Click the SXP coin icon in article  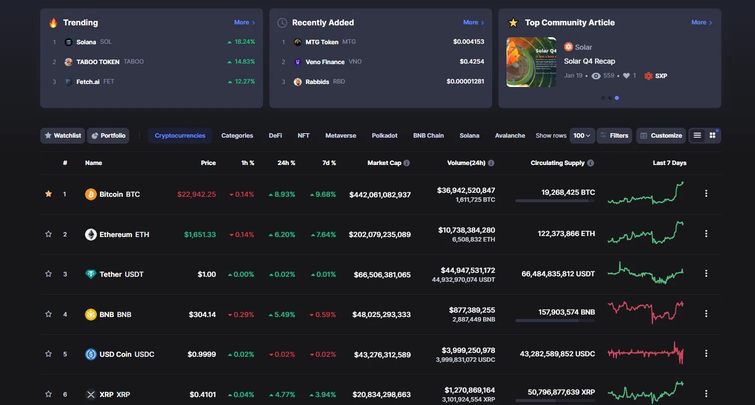[648, 76]
